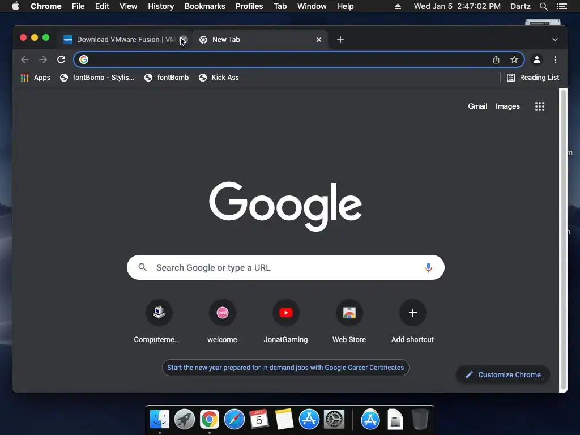The image size is (580, 435).
Task: Start voice search with microphone icon
Action: click(x=428, y=267)
